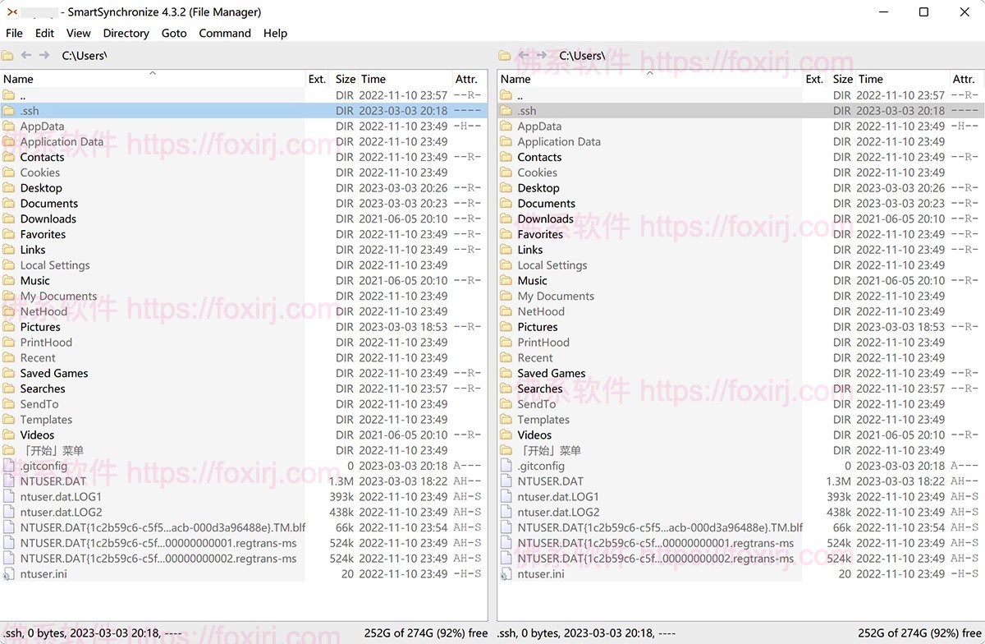Select Downloads folder in right pane

coord(545,219)
